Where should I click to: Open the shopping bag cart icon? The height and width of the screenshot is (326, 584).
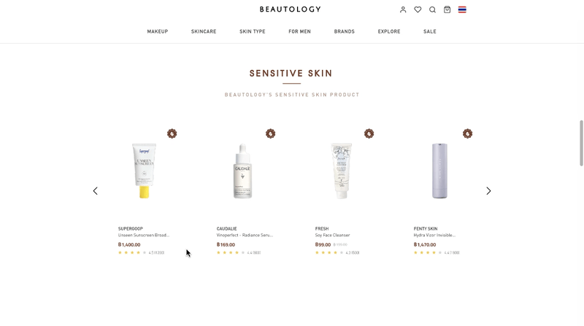tap(447, 9)
